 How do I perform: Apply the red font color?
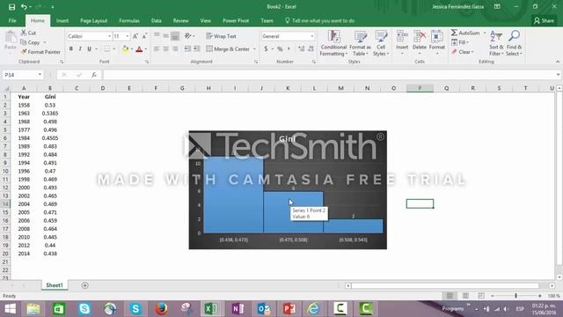139,49
